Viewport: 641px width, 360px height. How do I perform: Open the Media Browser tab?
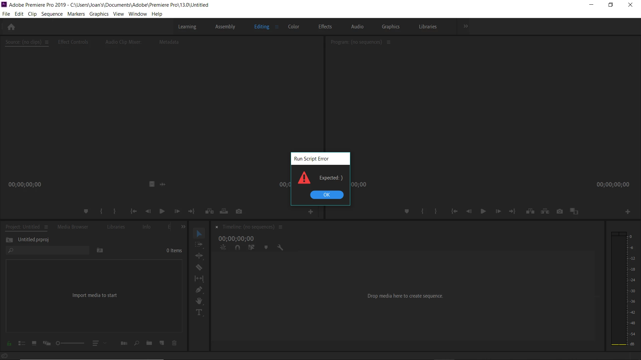73,227
